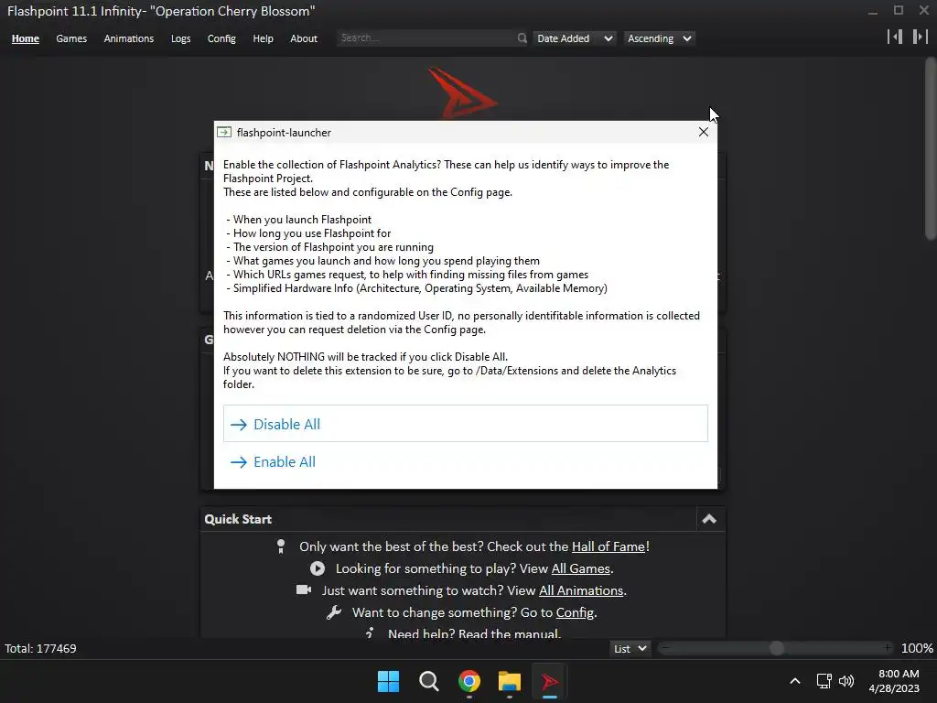Maximize the Flashpoint window
Screen dimensions: 937x703
pos(899,11)
